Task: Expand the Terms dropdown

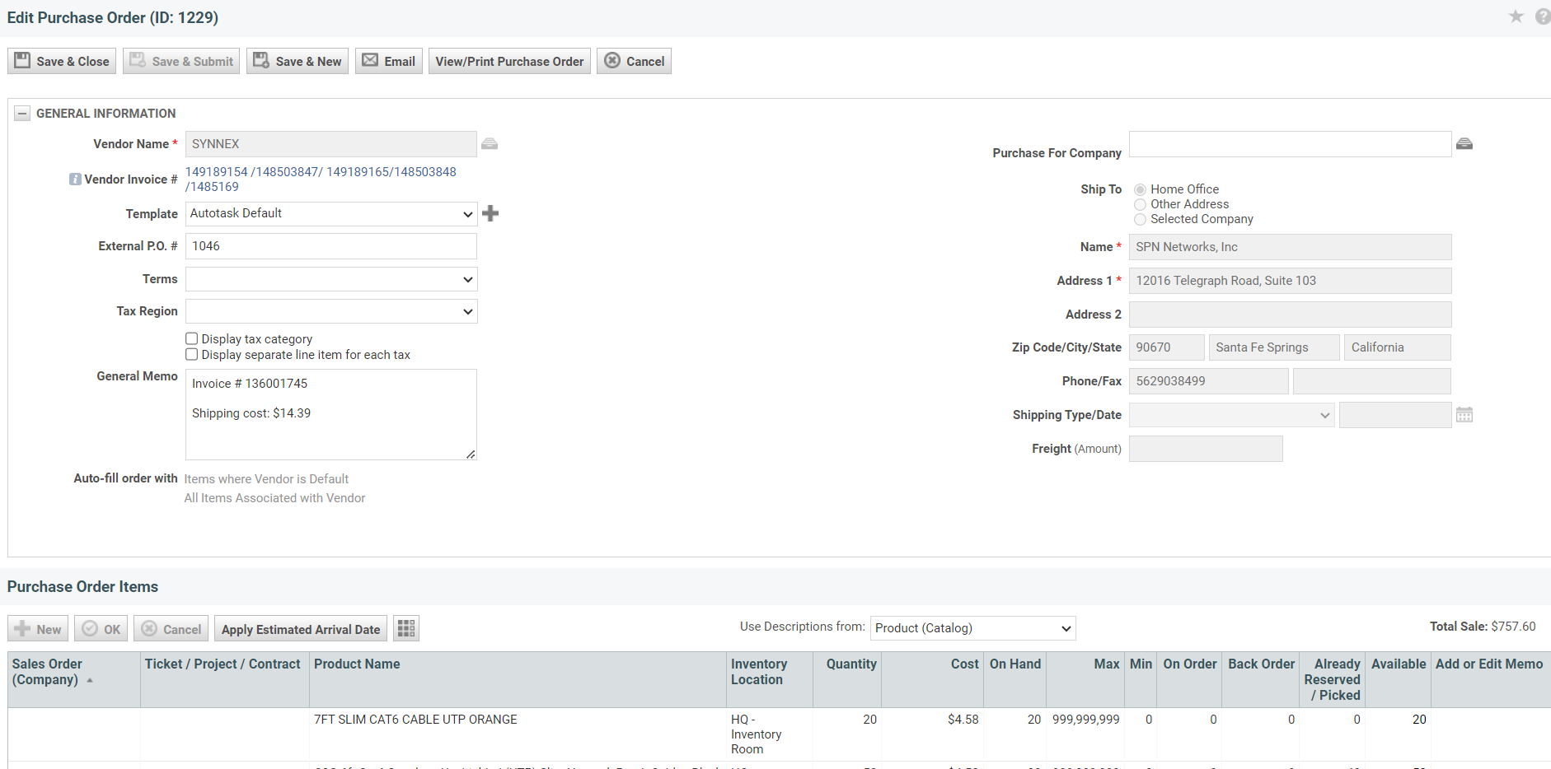Action: [331, 279]
